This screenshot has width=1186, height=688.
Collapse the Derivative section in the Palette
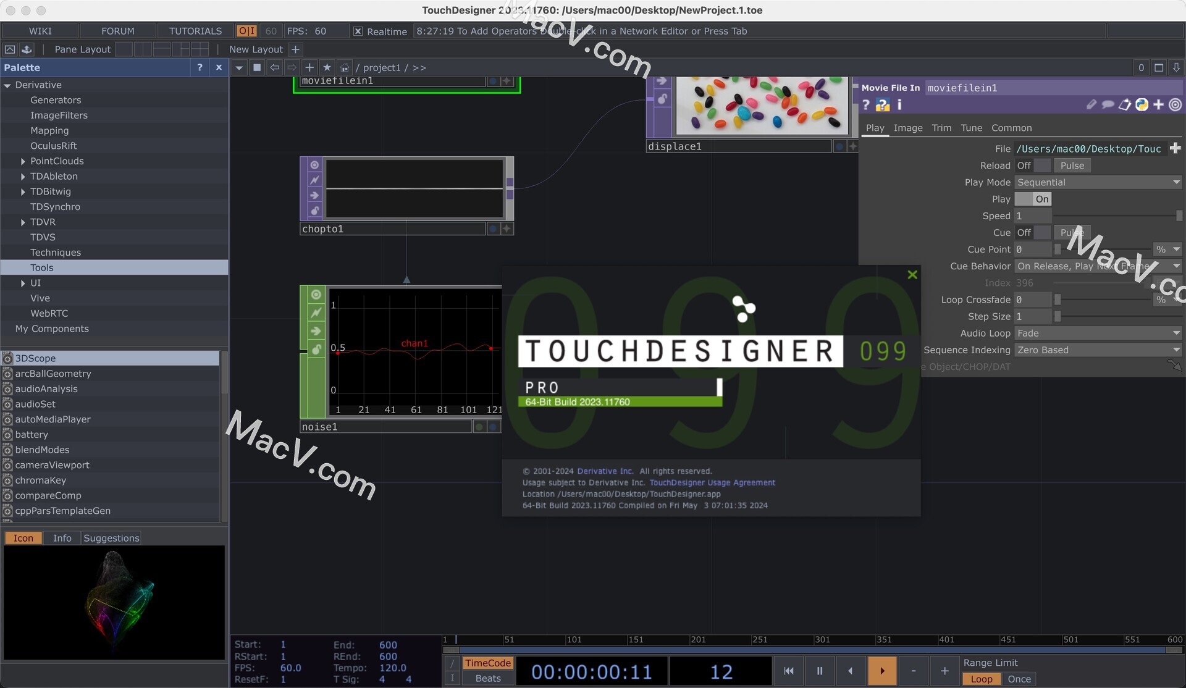click(7, 85)
